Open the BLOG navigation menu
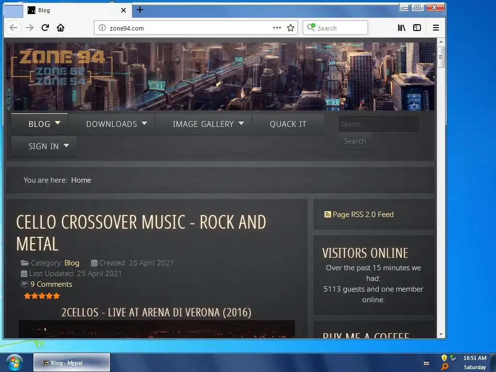Image resolution: width=496 pixels, height=372 pixels. pyautogui.click(x=40, y=124)
